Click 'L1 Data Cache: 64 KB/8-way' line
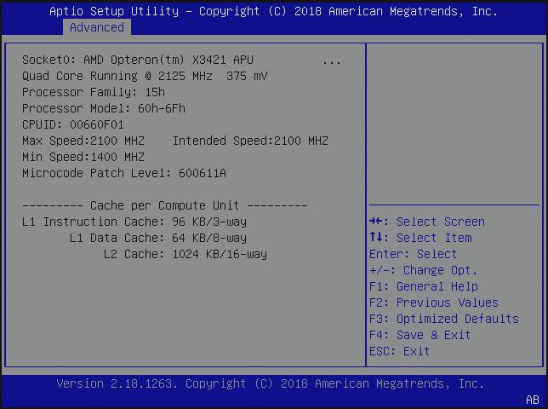This screenshot has height=409, width=548. pos(158,238)
